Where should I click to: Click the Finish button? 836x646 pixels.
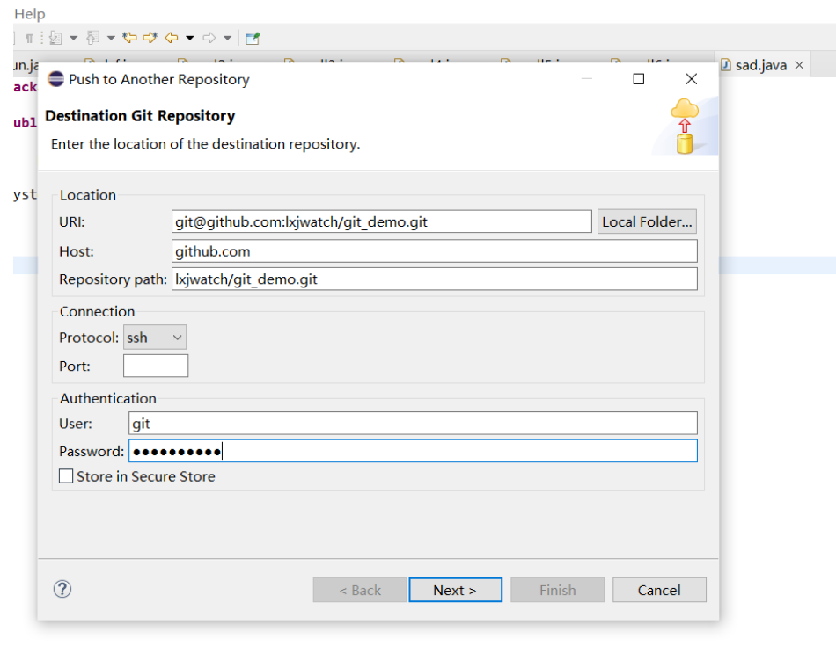(x=558, y=590)
